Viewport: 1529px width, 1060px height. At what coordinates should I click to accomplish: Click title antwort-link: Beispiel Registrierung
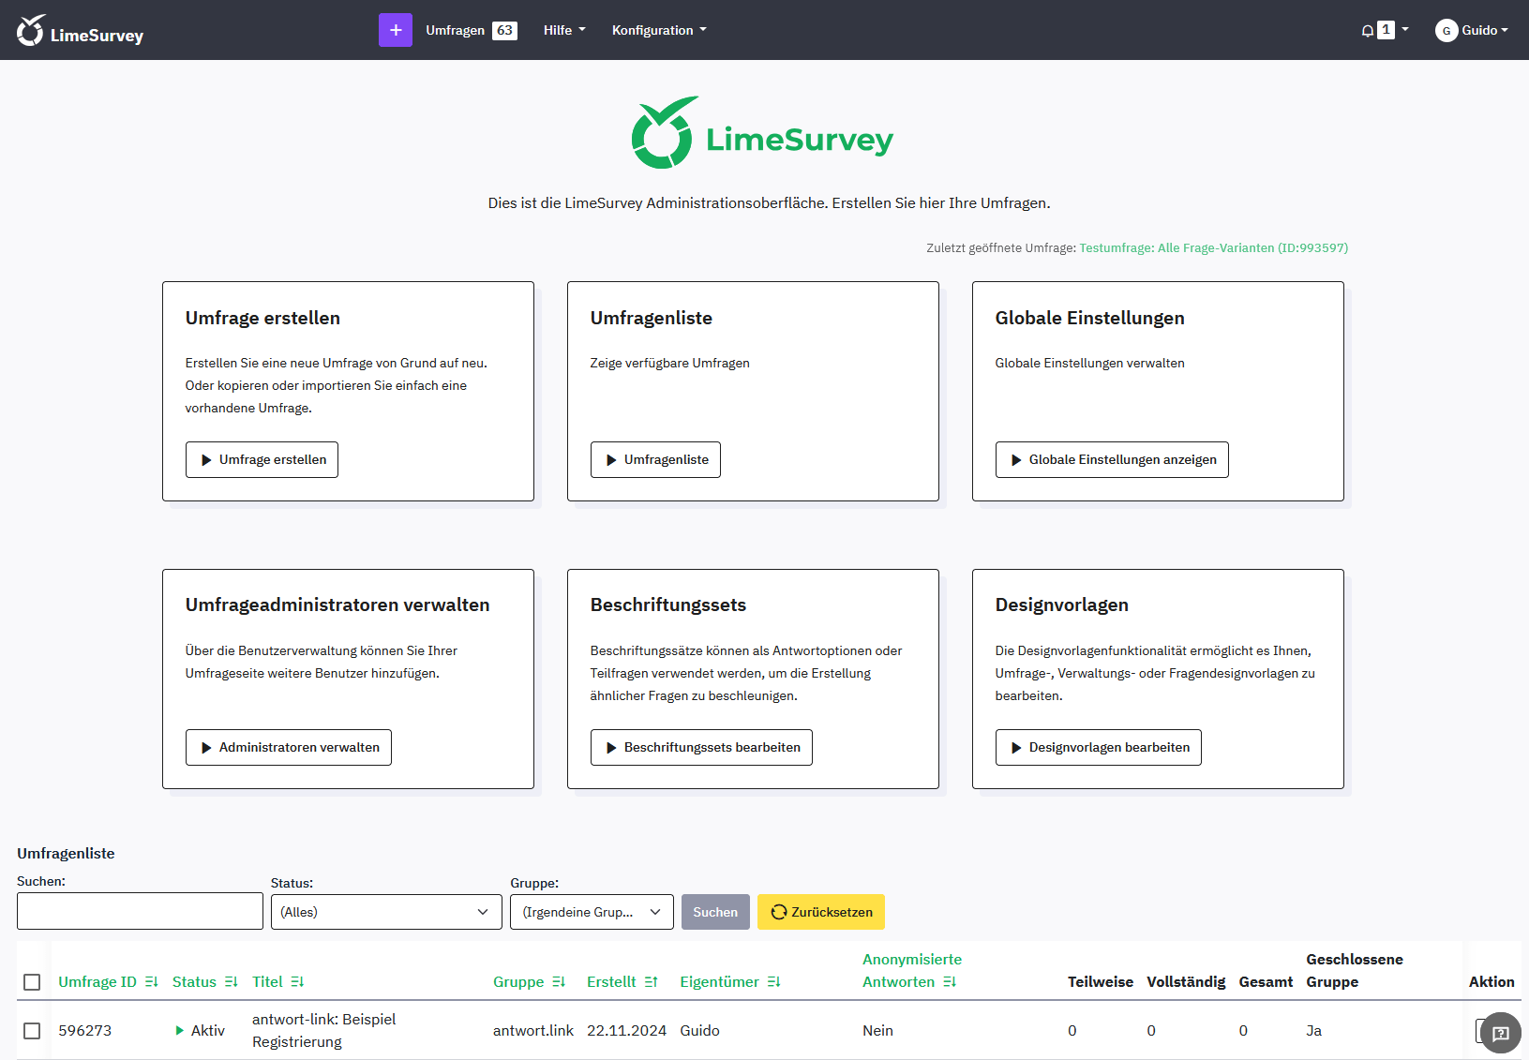click(x=323, y=1031)
